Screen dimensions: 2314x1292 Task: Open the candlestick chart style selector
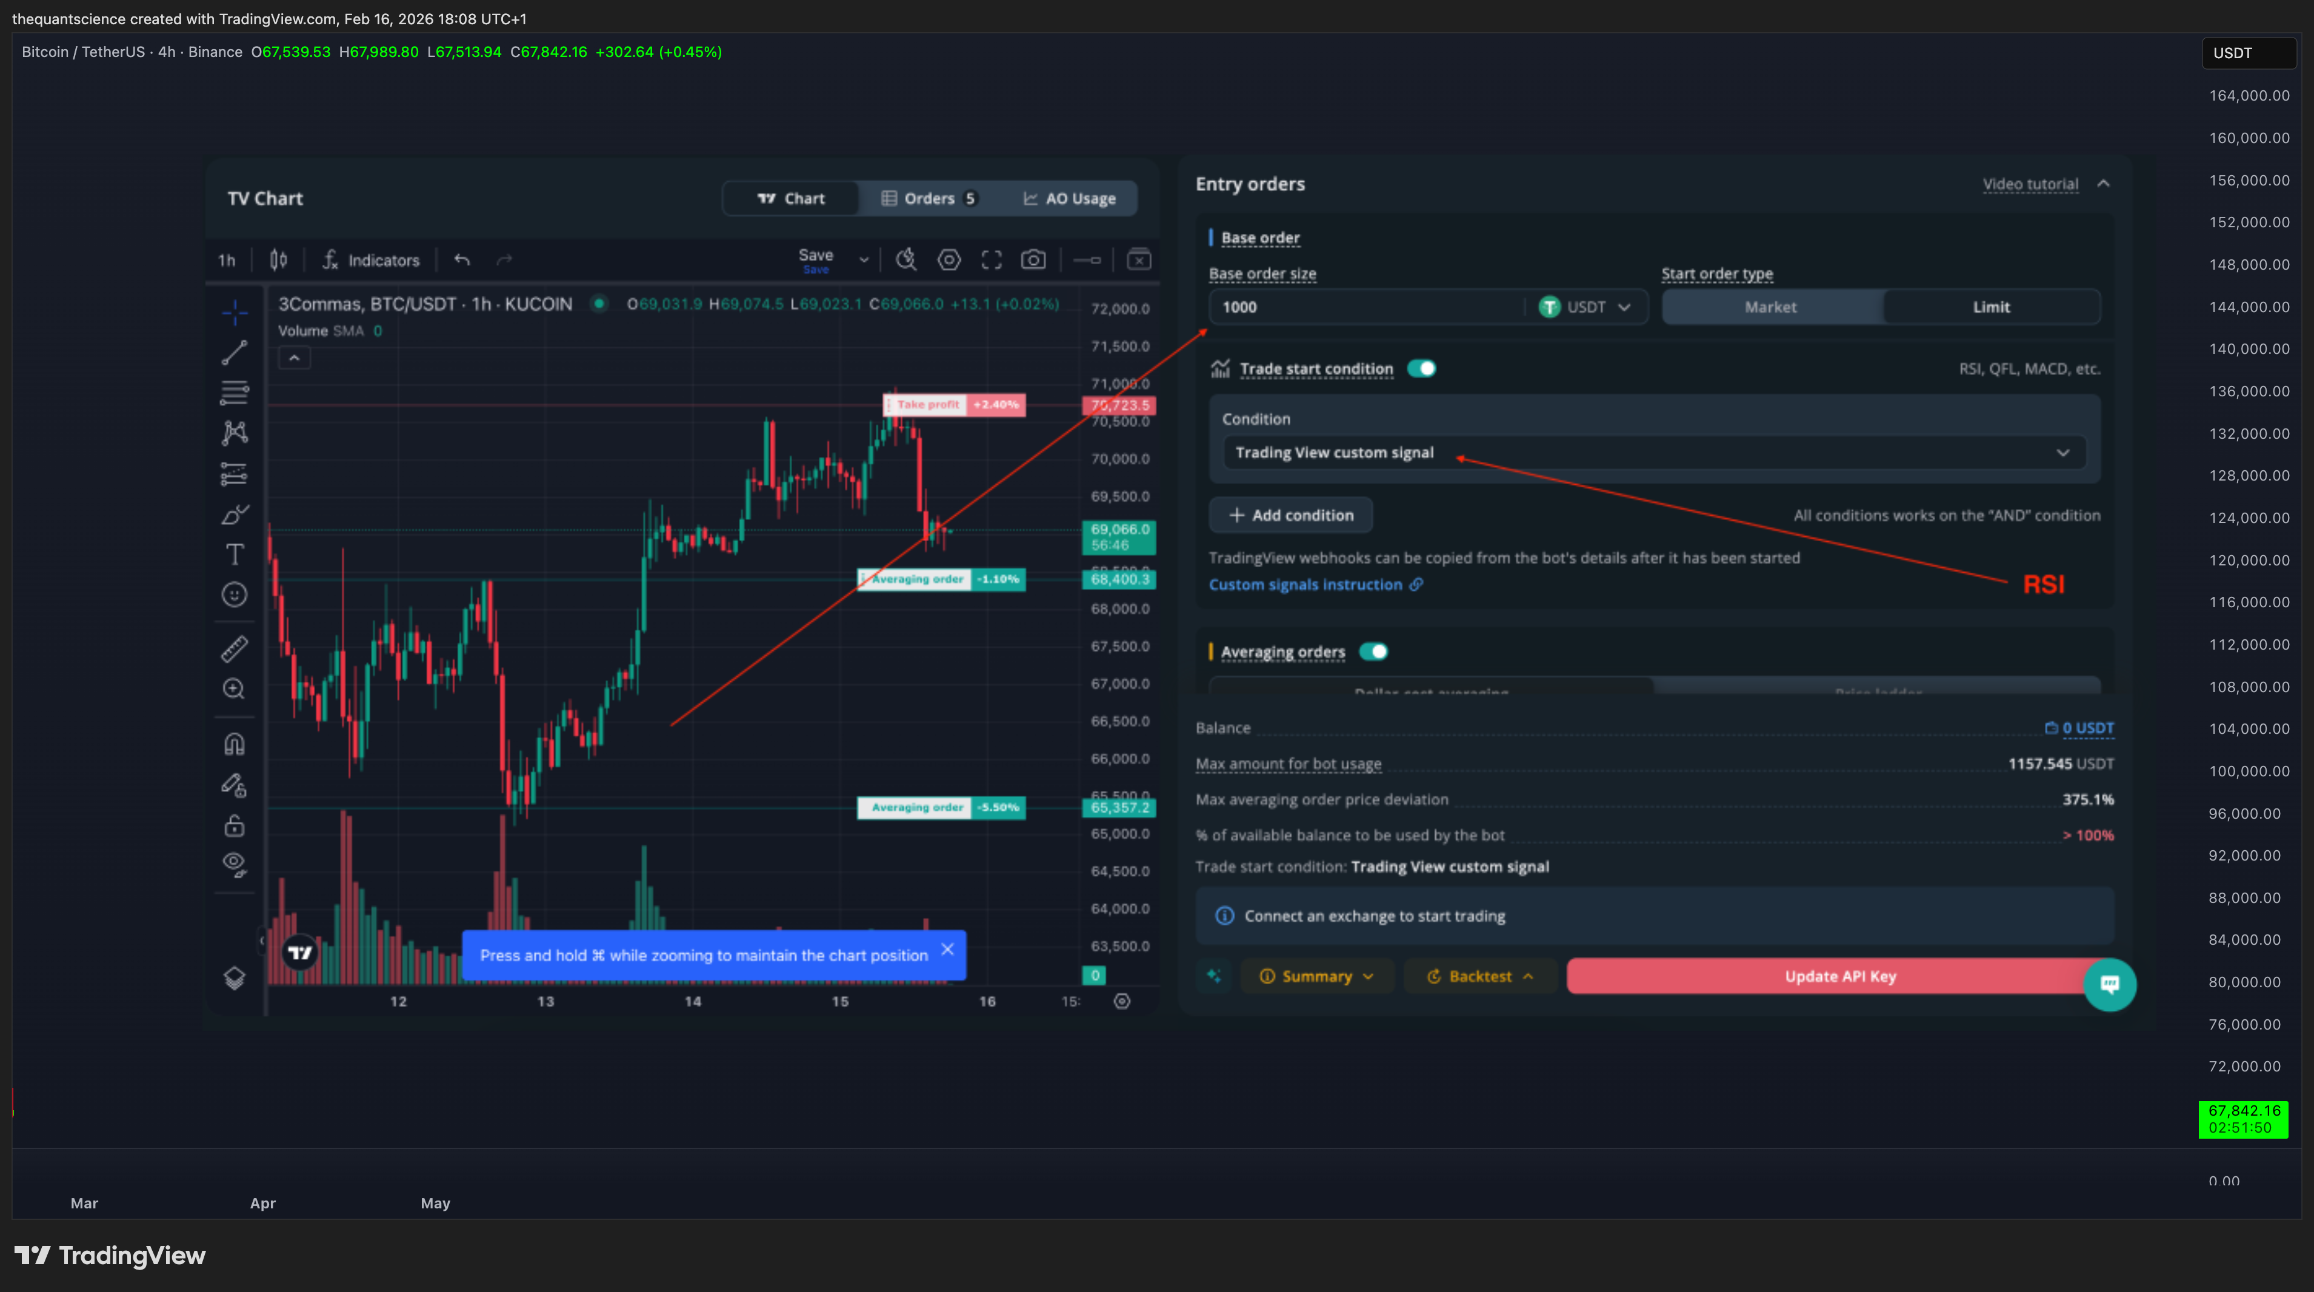[x=278, y=259]
